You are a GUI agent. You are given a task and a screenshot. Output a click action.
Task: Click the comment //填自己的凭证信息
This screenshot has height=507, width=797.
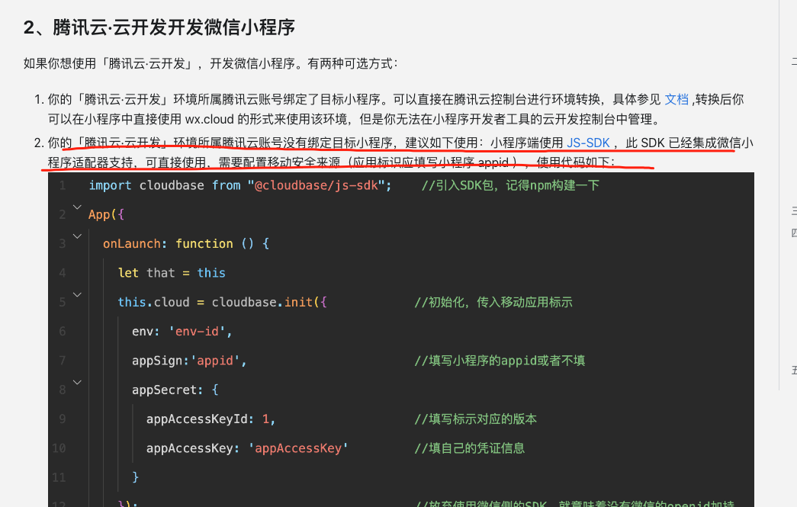[469, 448]
